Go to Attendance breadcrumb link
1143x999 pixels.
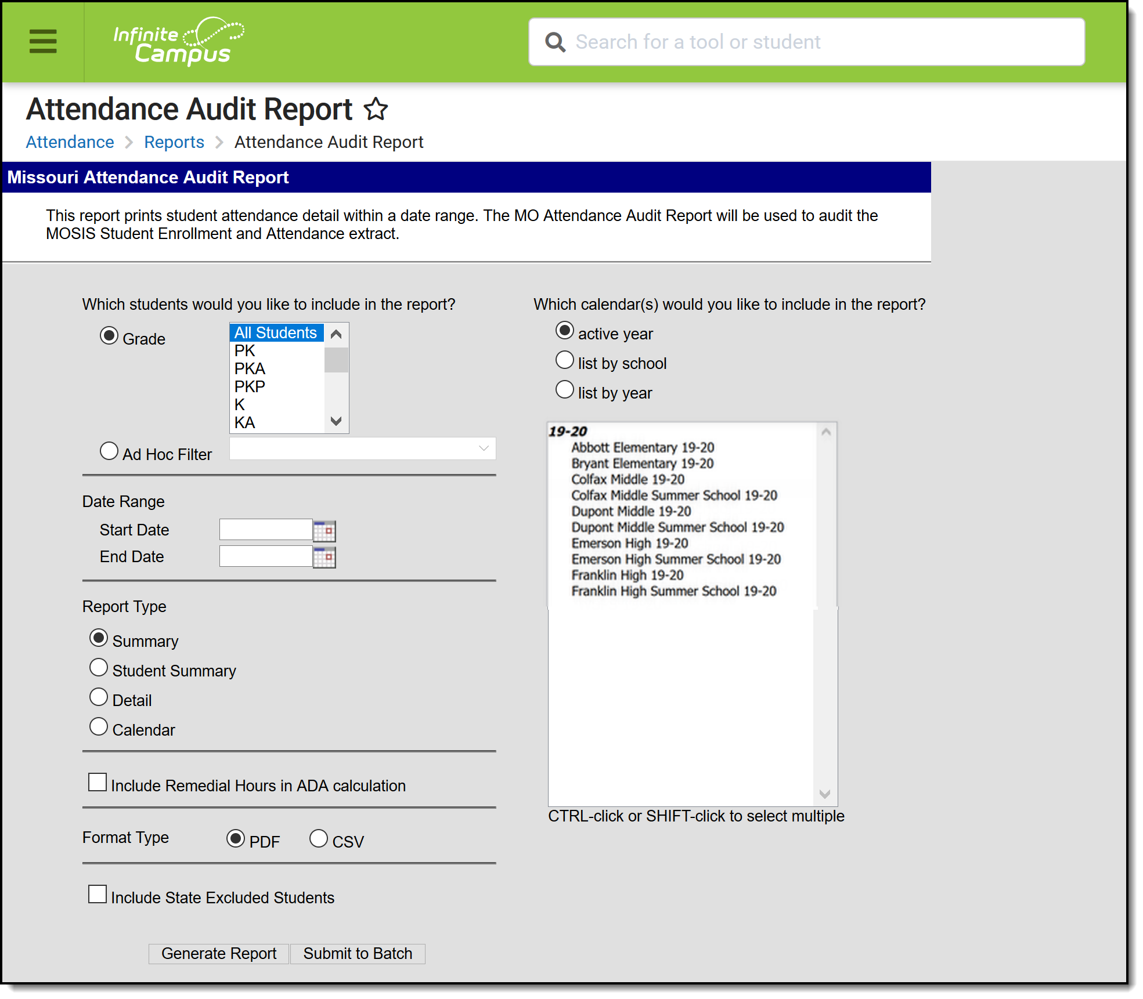coord(70,142)
